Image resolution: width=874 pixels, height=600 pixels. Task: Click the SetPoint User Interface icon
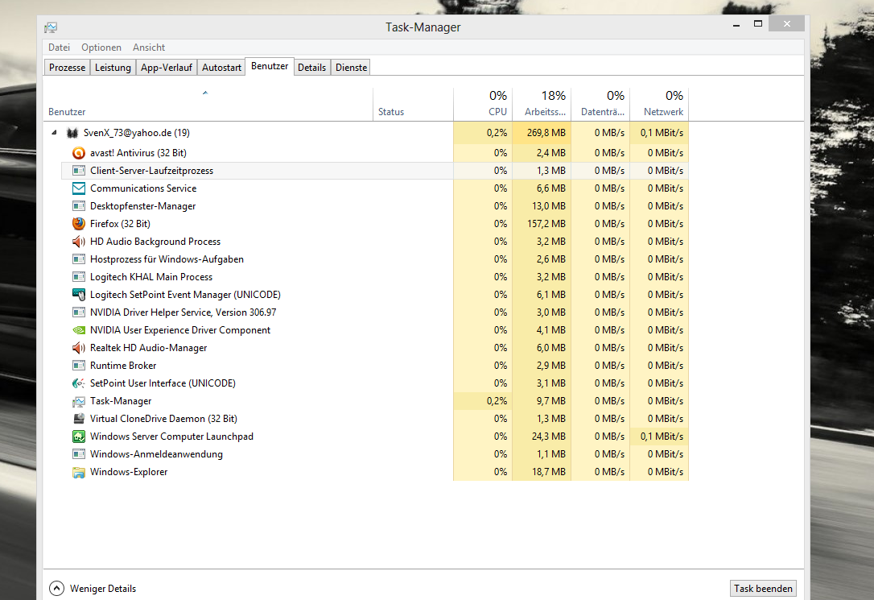[x=79, y=383]
